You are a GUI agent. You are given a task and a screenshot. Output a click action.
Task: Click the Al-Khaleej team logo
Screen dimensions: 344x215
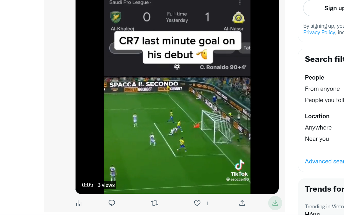point(116,17)
